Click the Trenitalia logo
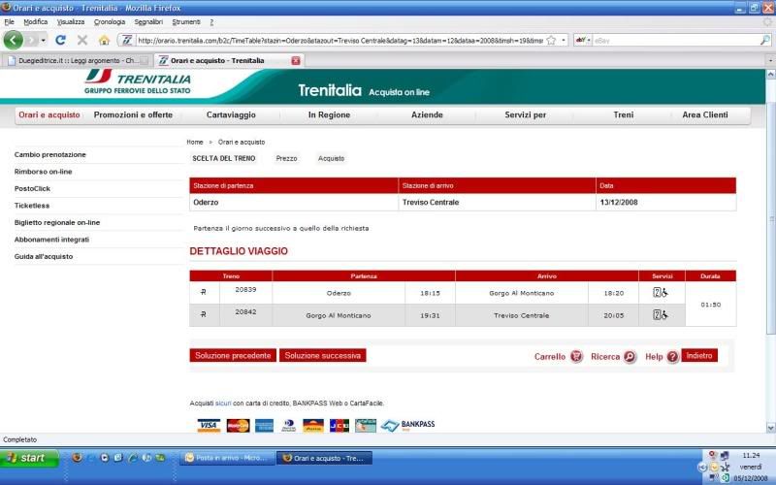This screenshot has height=485, width=776. tap(138, 81)
